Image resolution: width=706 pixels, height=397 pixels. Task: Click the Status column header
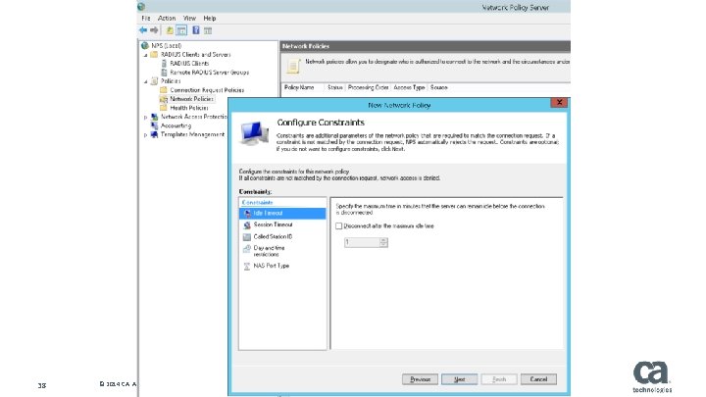(335, 87)
